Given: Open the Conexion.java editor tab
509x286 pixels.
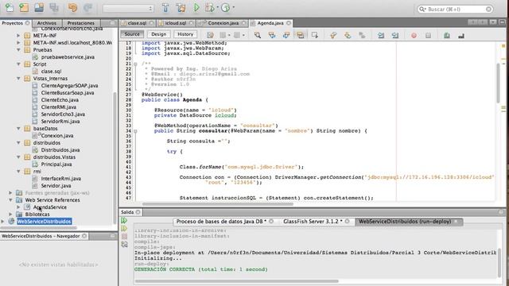Looking at the screenshot, I should click(x=223, y=23).
